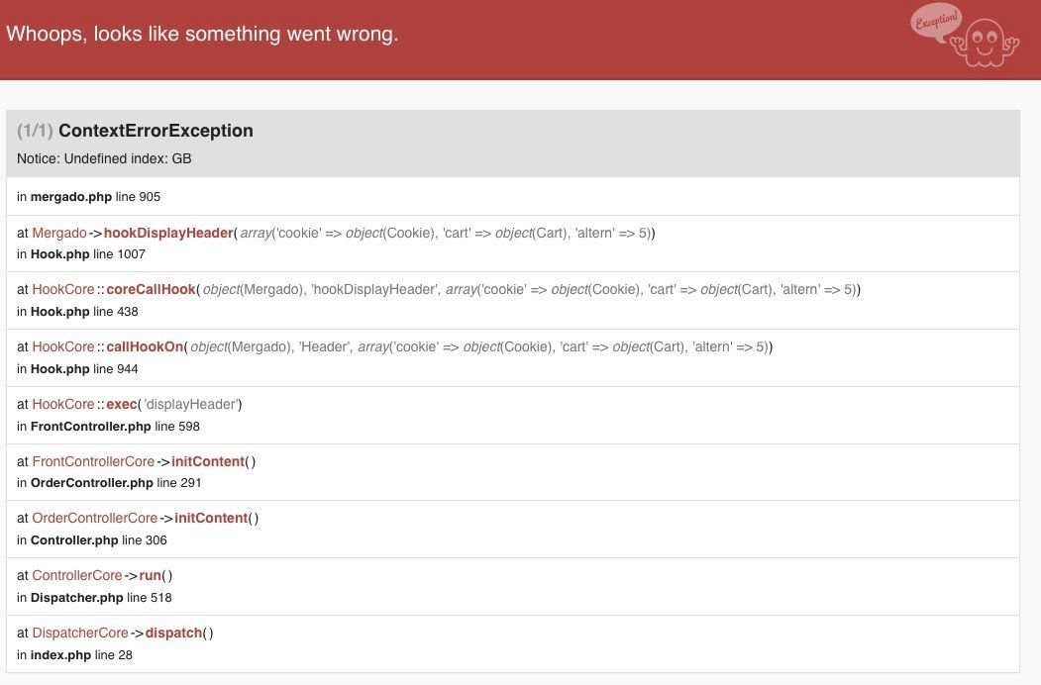The width and height of the screenshot is (1041, 685).
Task: Click the pink "Exception!" speech bubble
Action: point(935,22)
